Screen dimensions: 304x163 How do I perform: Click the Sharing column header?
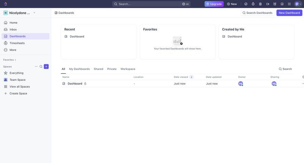pos(275,77)
